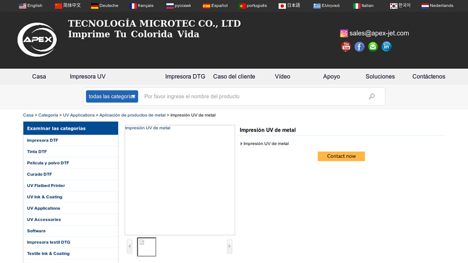Open the Curado DTF category
The width and height of the screenshot is (468, 263).
39,174
